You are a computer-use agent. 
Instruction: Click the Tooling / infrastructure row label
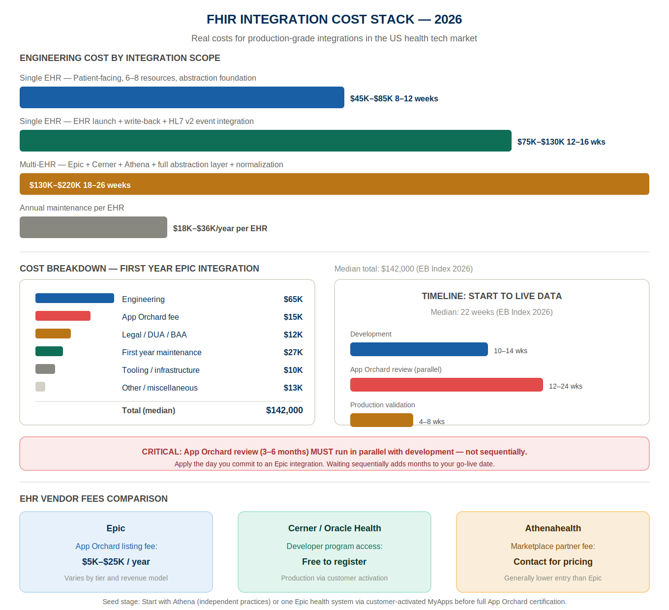[161, 370]
